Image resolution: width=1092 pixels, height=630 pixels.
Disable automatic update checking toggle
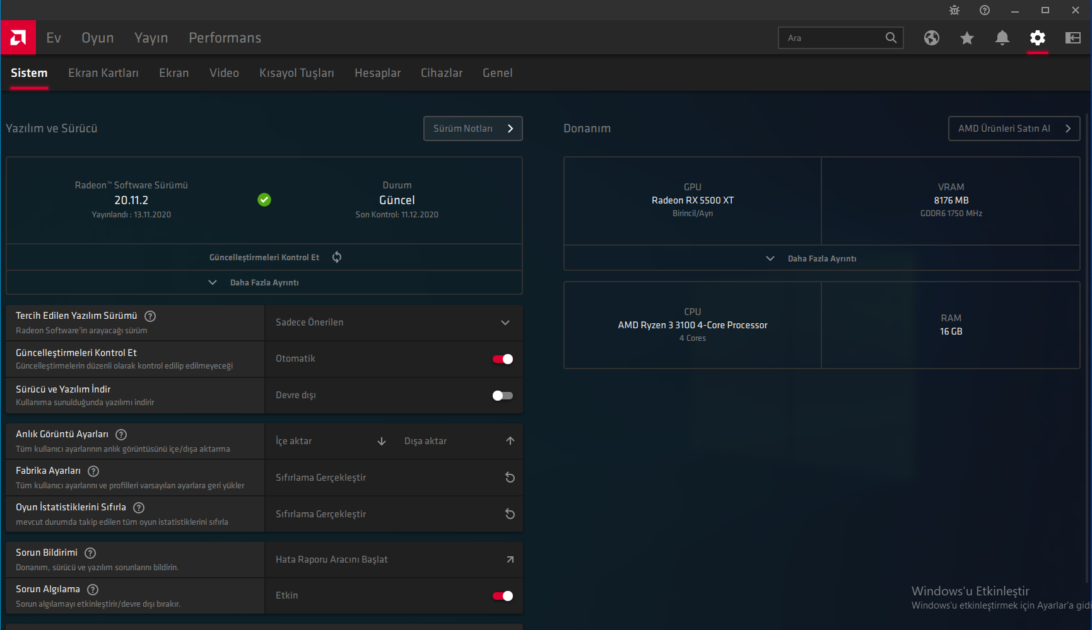[x=502, y=359]
